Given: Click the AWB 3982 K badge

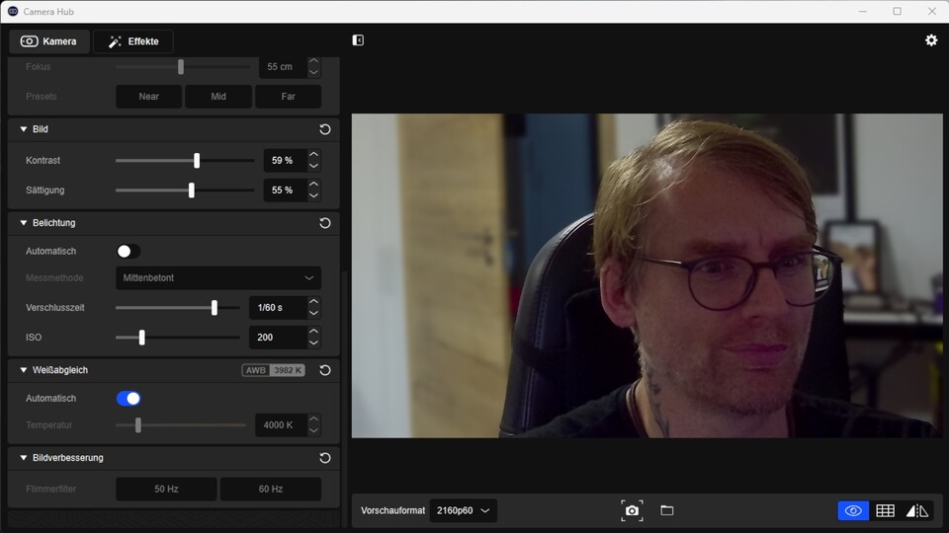Looking at the screenshot, I should coord(274,370).
